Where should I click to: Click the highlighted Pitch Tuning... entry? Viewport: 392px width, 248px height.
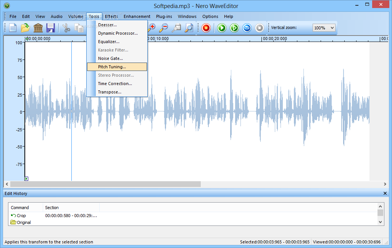point(117,67)
